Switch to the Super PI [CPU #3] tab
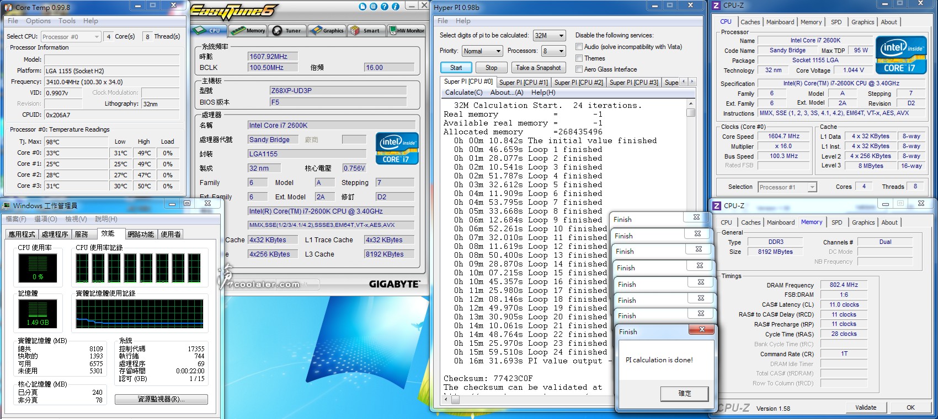This screenshot has width=938, height=419. (x=633, y=82)
